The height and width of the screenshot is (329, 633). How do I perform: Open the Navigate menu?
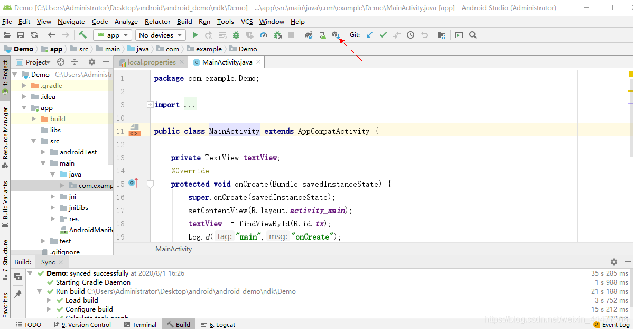[x=71, y=21]
